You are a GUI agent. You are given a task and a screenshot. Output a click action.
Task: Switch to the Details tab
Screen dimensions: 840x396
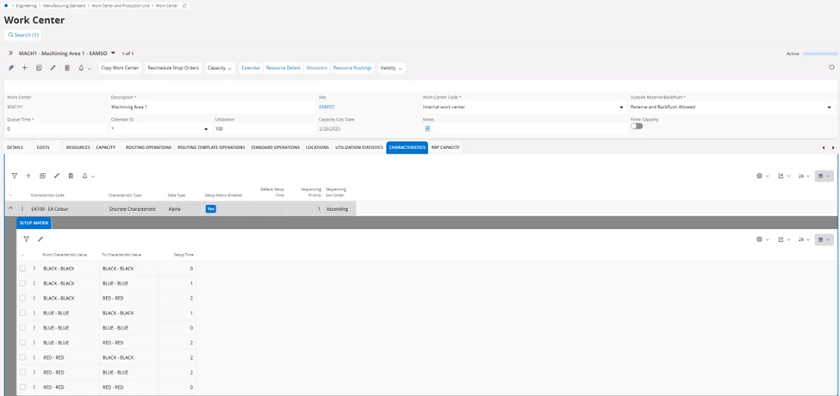15,147
